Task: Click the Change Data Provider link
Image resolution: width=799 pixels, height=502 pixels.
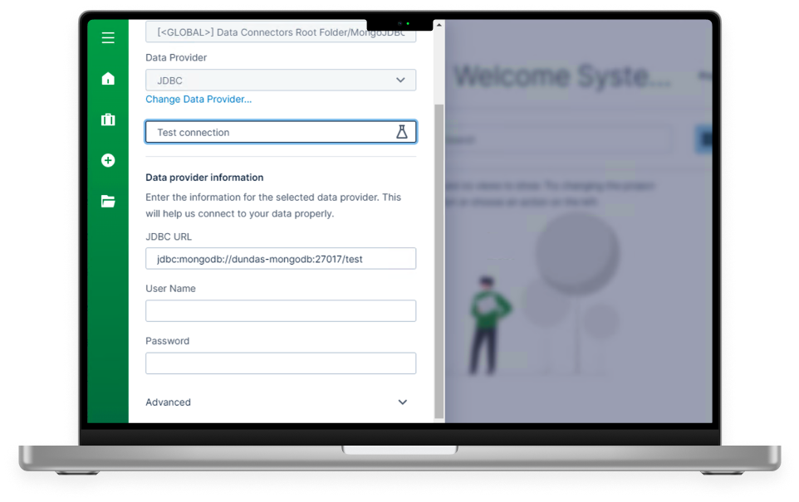Action: (x=199, y=100)
